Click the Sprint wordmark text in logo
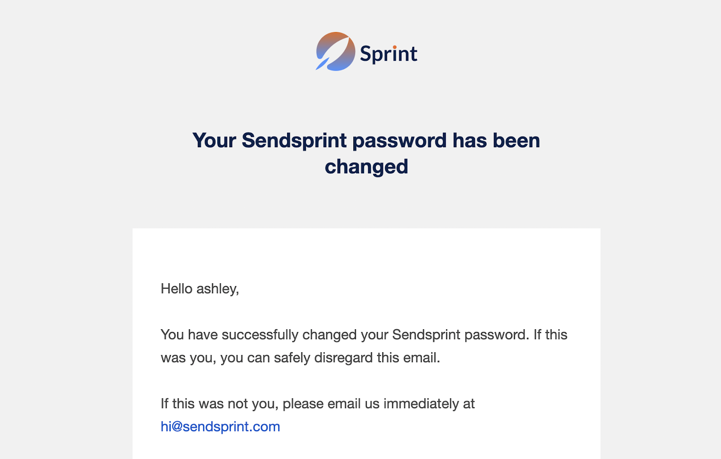721x459 pixels. pyautogui.click(x=388, y=55)
